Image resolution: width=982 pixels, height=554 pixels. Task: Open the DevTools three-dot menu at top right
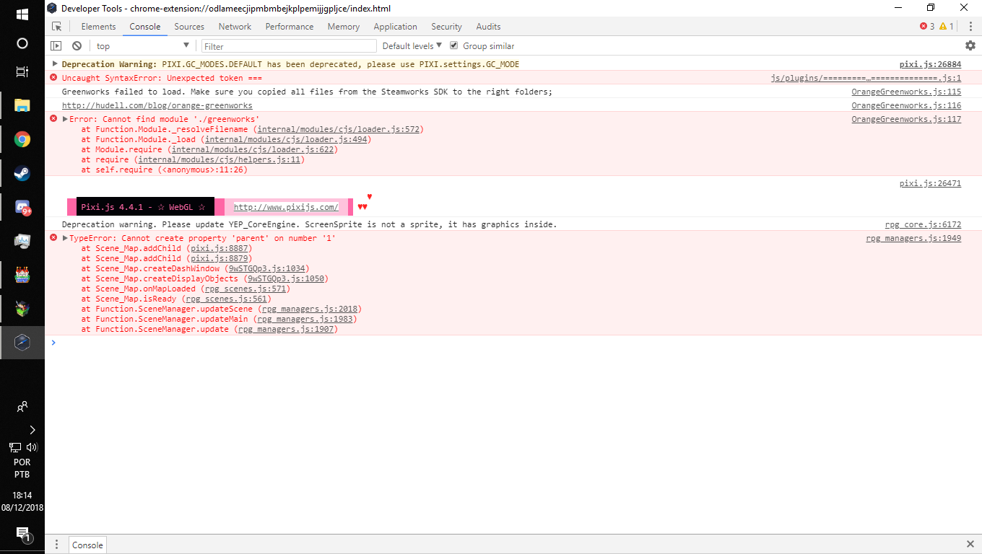[970, 27]
